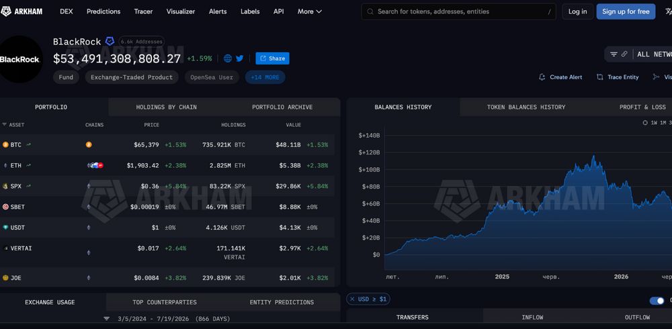Open the DEX menu item
The width and height of the screenshot is (672, 329).
(67, 11)
